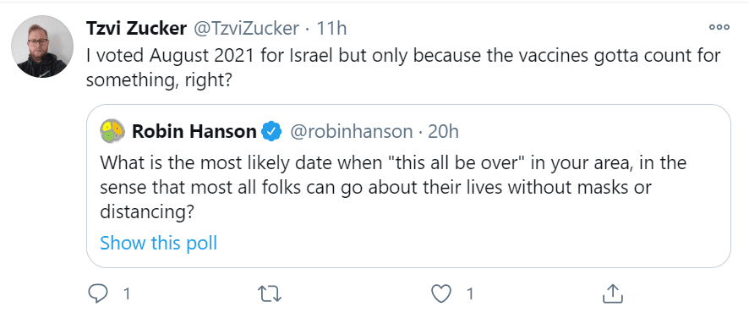
Task: Open Tzvi Zucker display name link
Action: [136, 29]
